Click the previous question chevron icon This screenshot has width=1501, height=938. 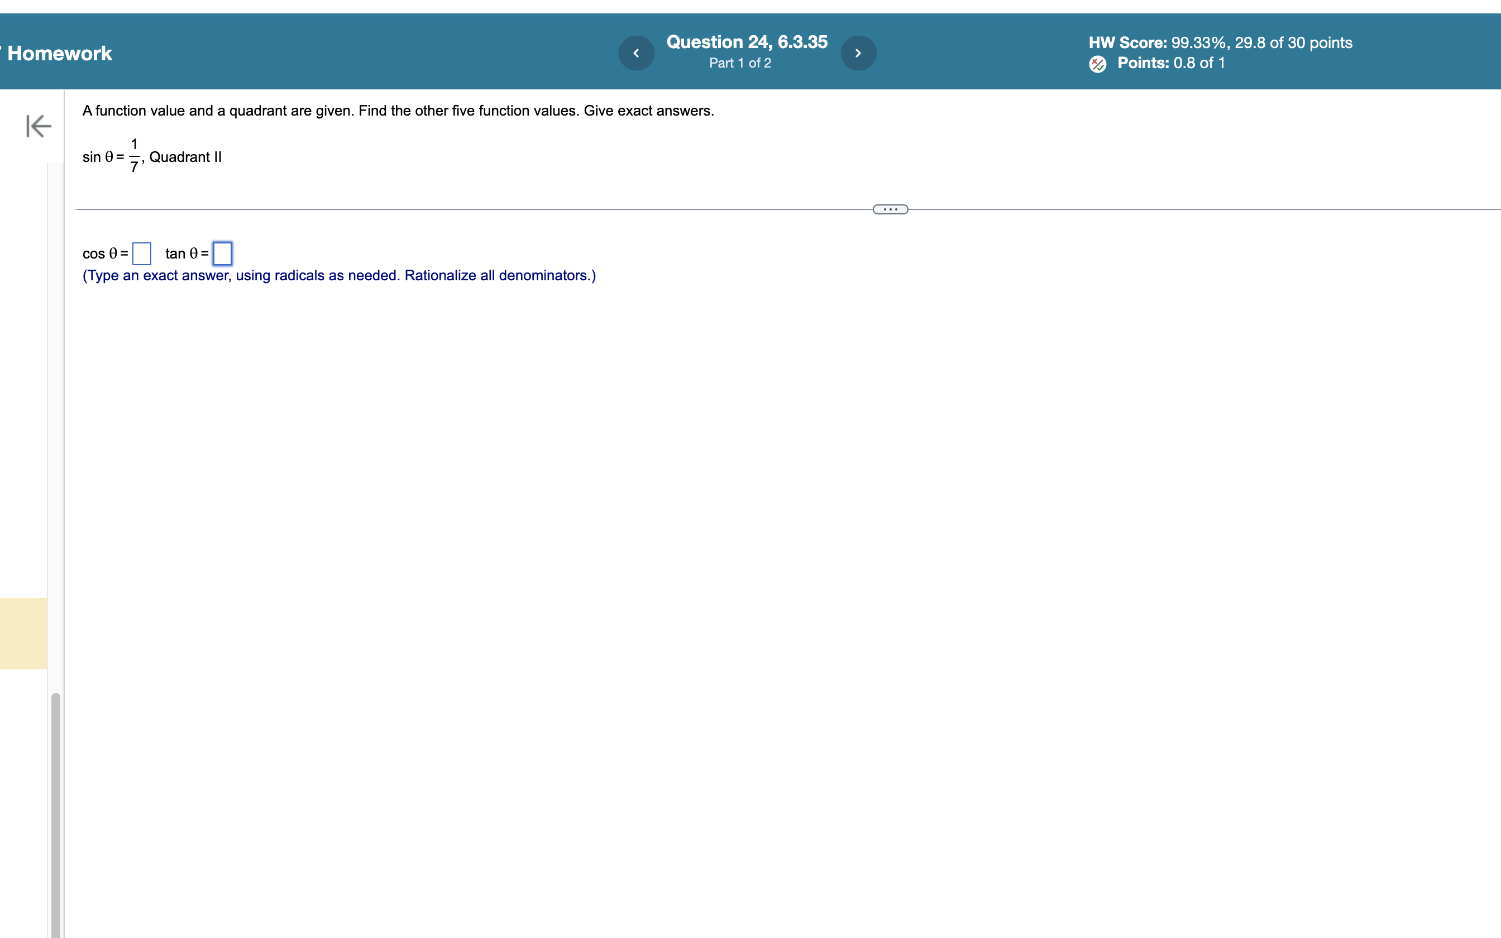click(x=636, y=52)
